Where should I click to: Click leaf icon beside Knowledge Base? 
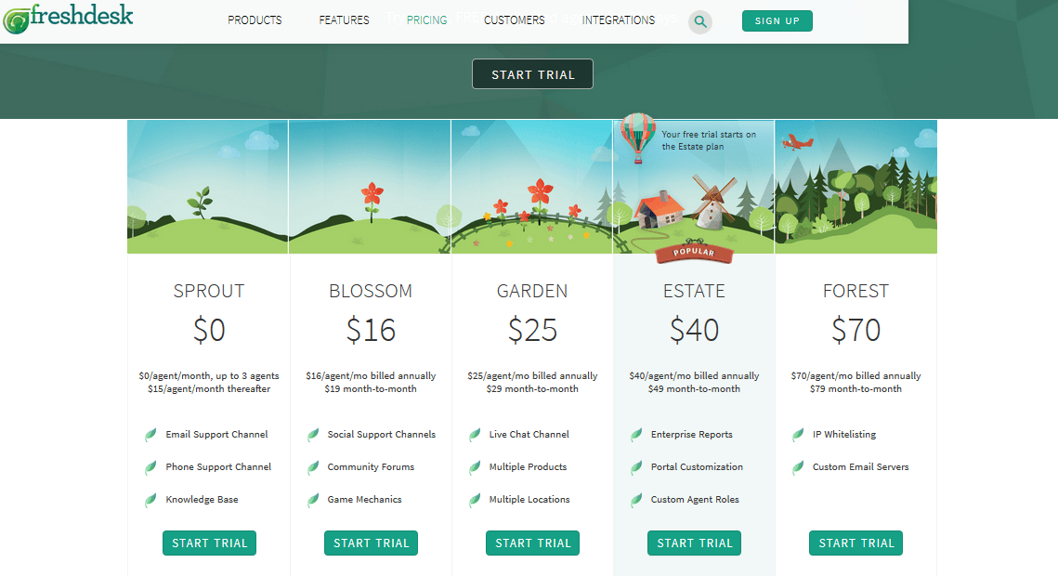[150, 500]
